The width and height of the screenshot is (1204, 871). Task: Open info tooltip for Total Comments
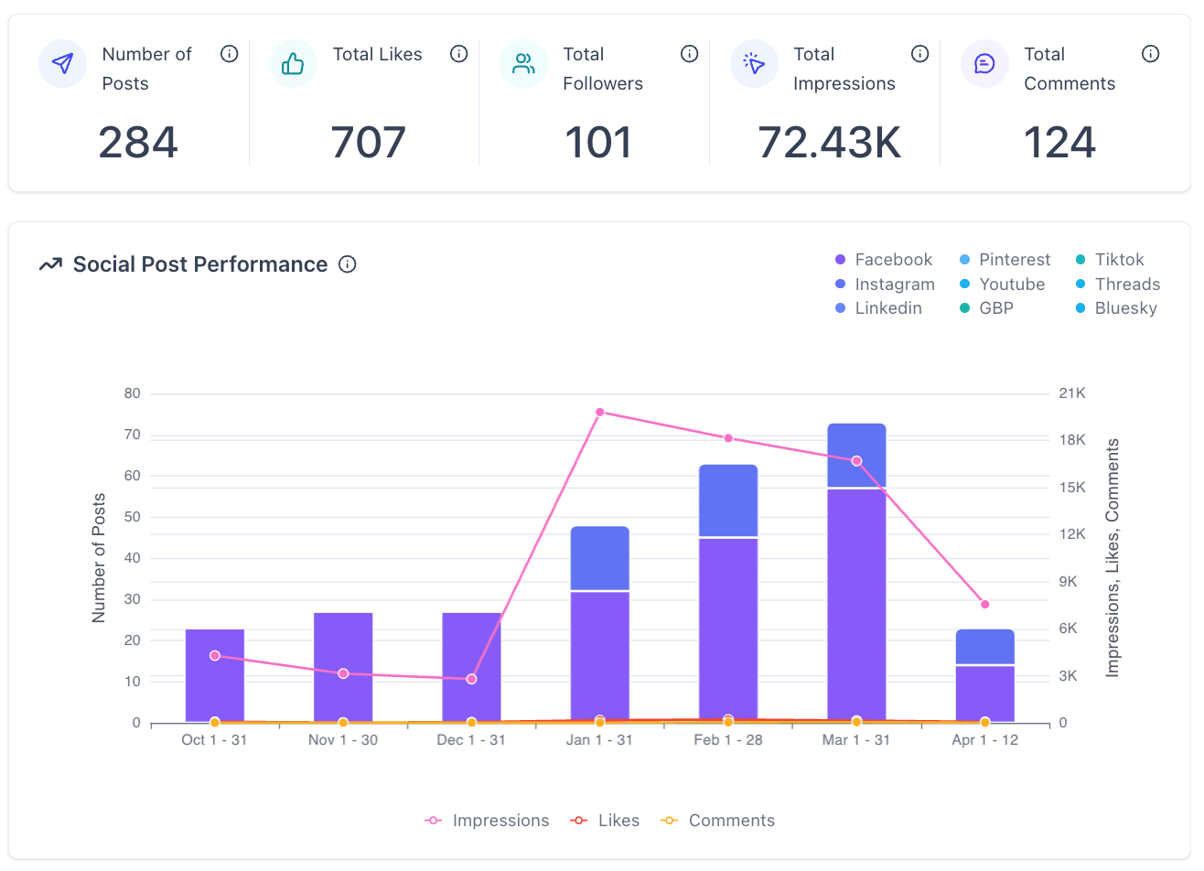(x=1151, y=54)
